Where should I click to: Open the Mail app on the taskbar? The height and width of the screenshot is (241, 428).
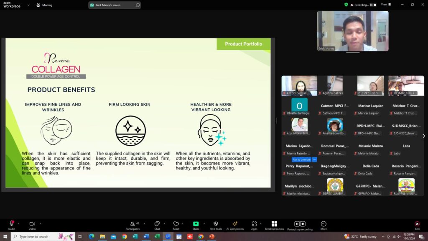(x=113, y=236)
